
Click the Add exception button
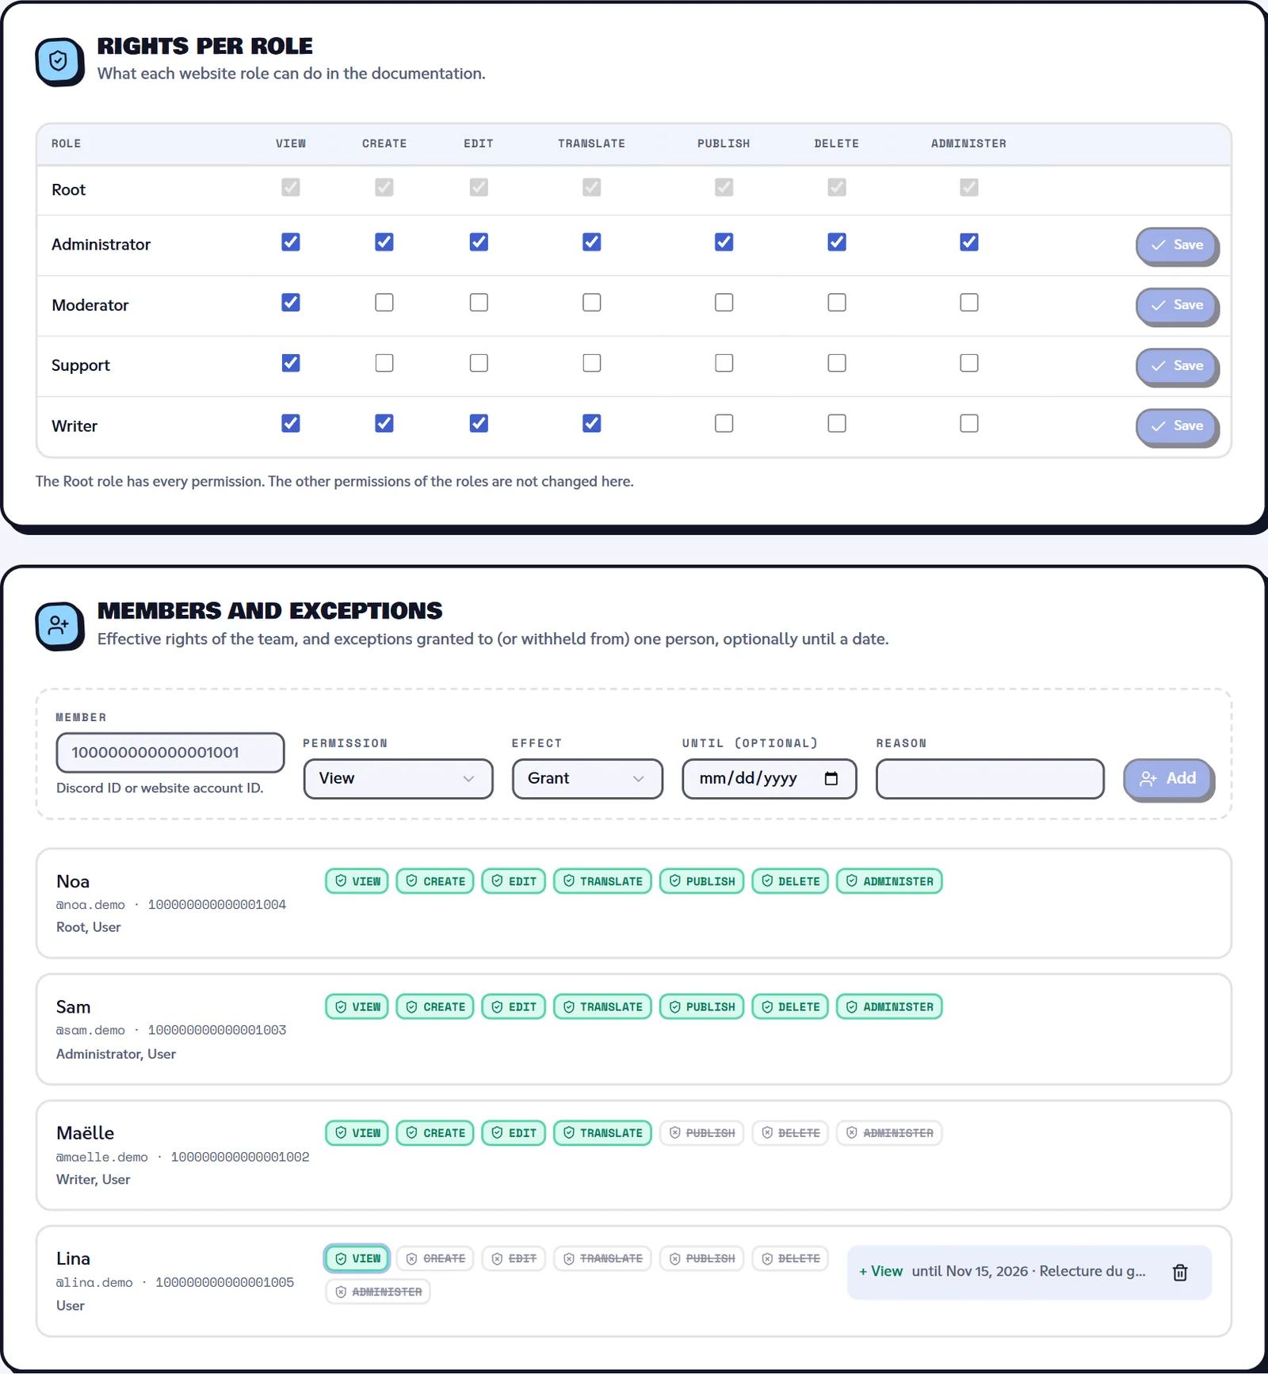(1168, 779)
